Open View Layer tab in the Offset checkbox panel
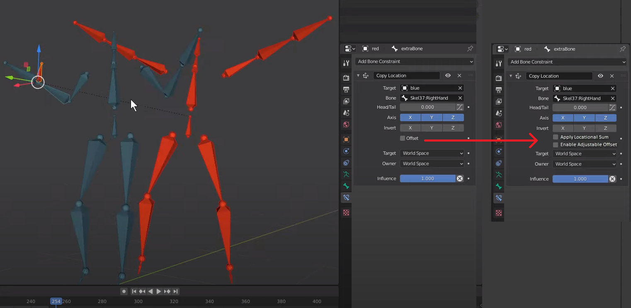The height and width of the screenshot is (308, 631). pyautogui.click(x=346, y=101)
